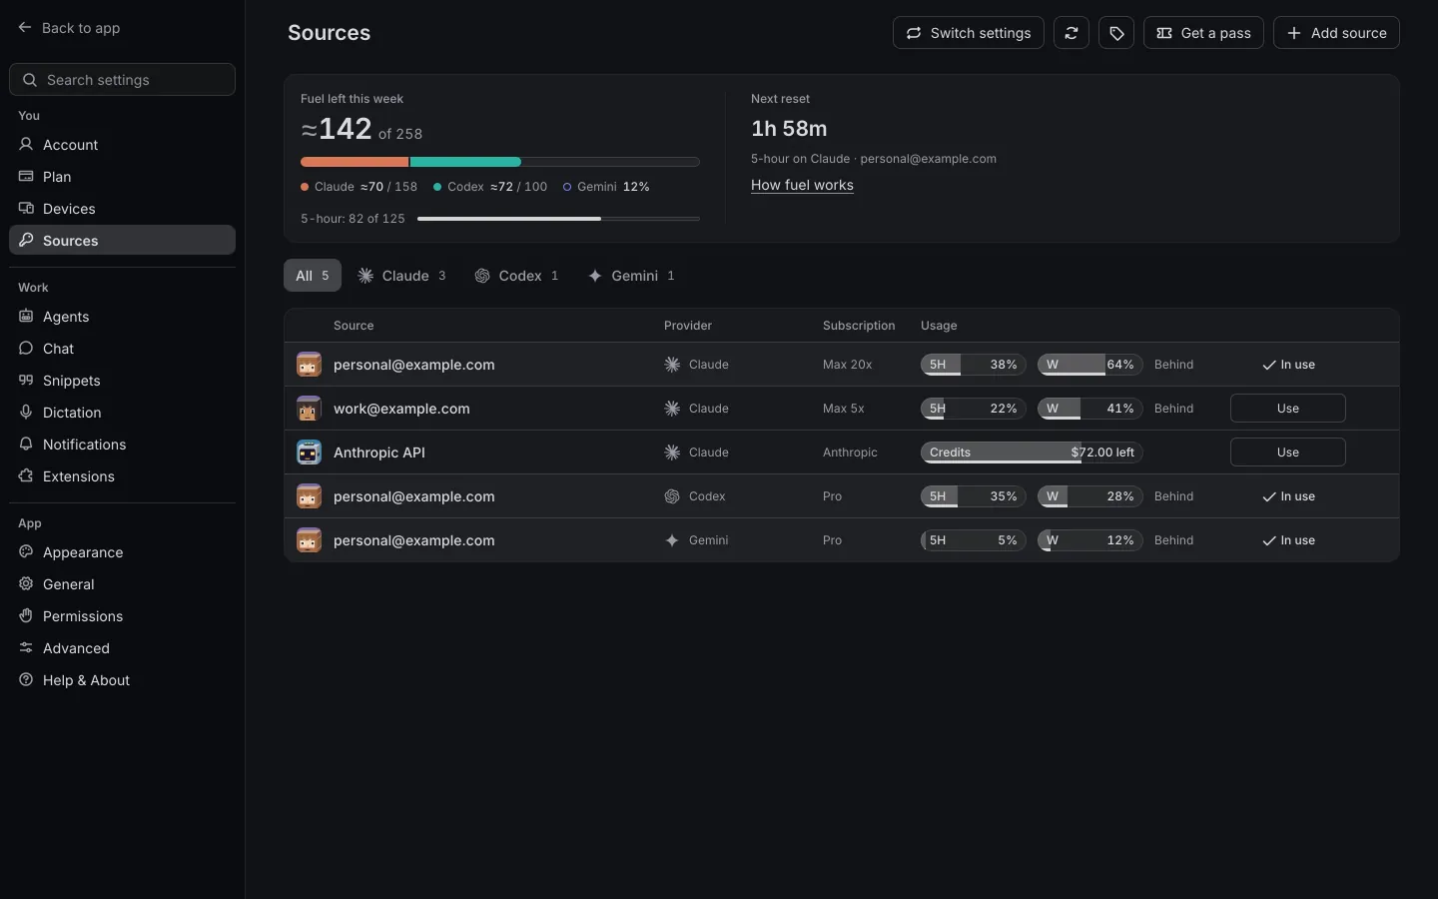Click the Extensions puzzle icon
This screenshot has height=899, width=1438.
pos(26,476)
